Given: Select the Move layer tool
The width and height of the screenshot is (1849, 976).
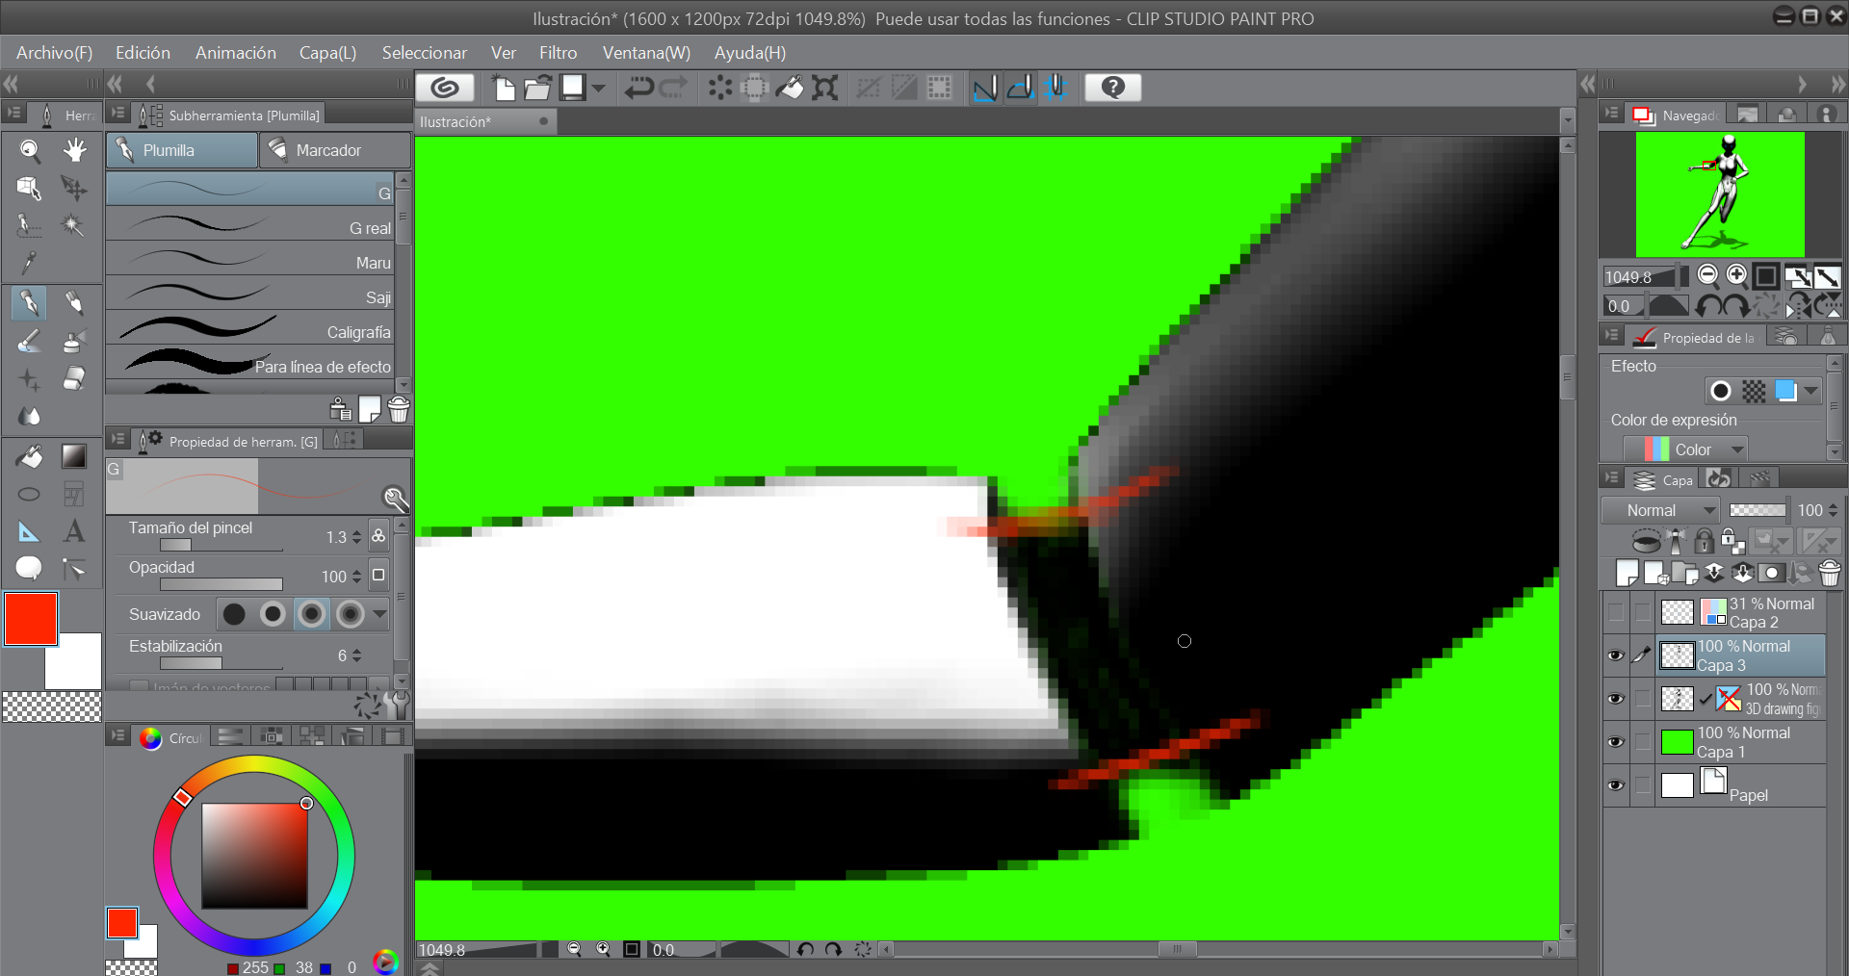Looking at the screenshot, I should point(74,187).
